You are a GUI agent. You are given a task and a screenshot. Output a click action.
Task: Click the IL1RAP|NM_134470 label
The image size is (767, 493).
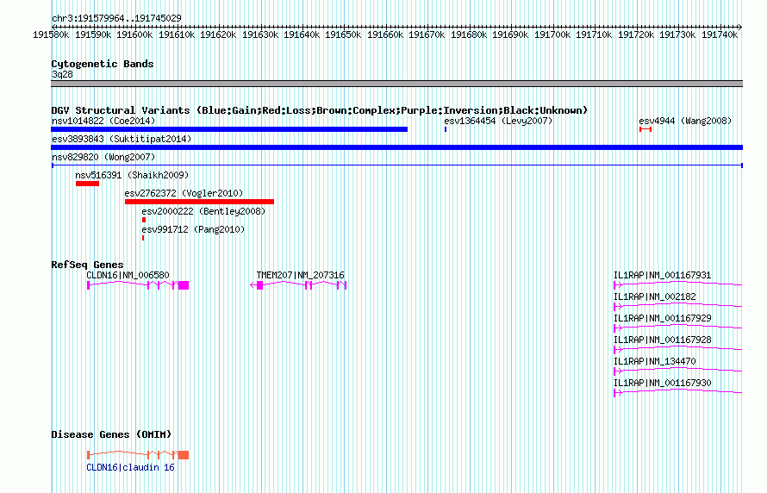coord(654,361)
